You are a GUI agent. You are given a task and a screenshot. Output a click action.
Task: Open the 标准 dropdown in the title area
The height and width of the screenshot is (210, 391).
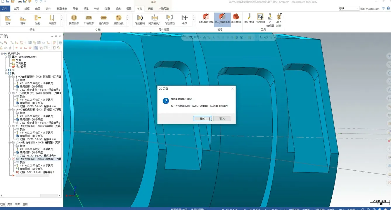[x=349, y=8]
